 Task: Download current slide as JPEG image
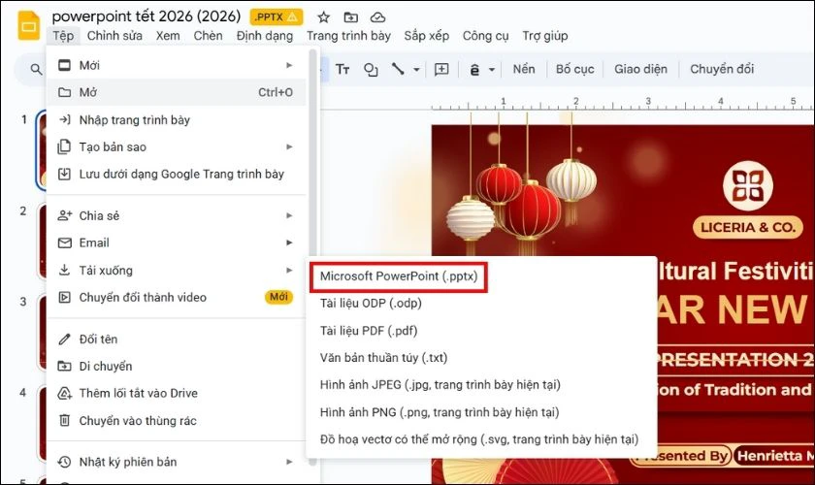[483, 385]
